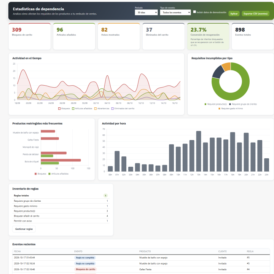The image size is (274, 274).
Task: Select the 309 Bloqueos de carrito card
Action: (x=30, y=37)
